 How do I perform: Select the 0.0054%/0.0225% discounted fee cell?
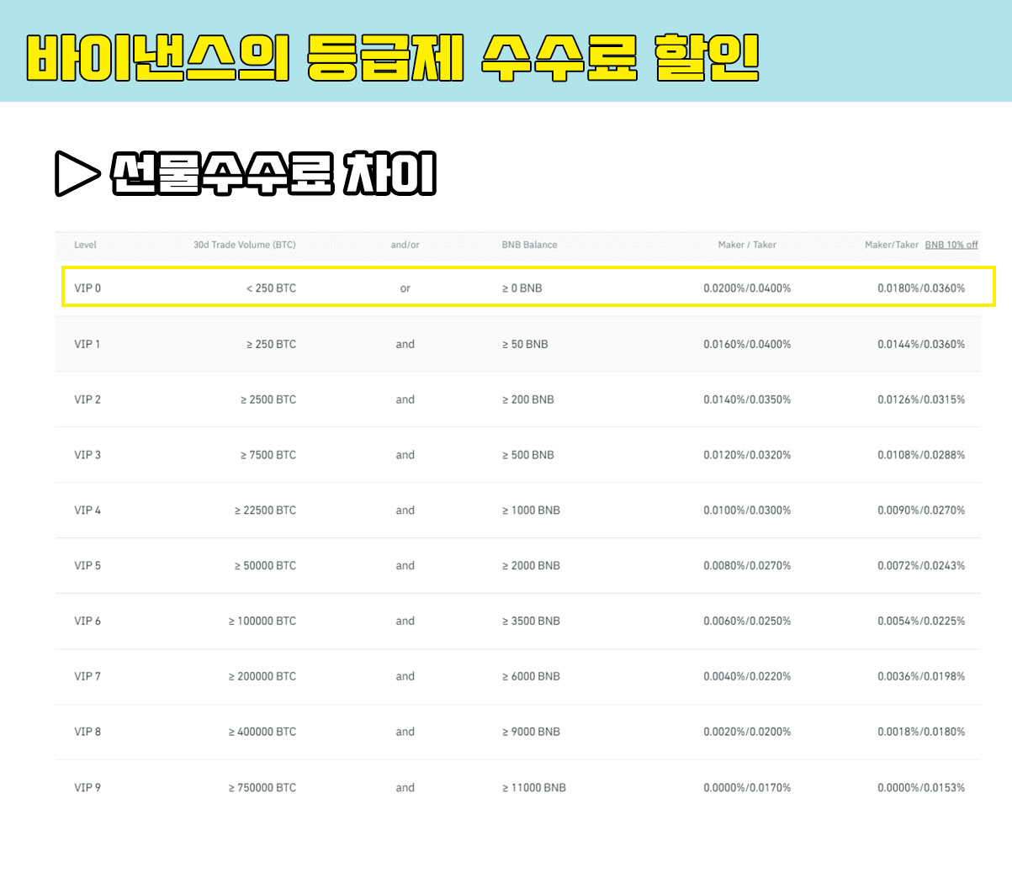point(921,621)
